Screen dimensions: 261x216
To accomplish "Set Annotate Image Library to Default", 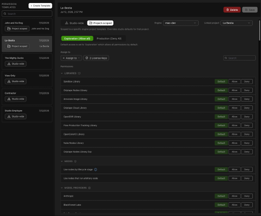I will pyautogui.click(x=221, y=99).
